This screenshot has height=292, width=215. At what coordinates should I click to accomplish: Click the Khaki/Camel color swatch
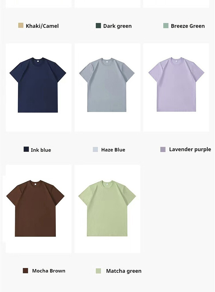click(21, 25)
